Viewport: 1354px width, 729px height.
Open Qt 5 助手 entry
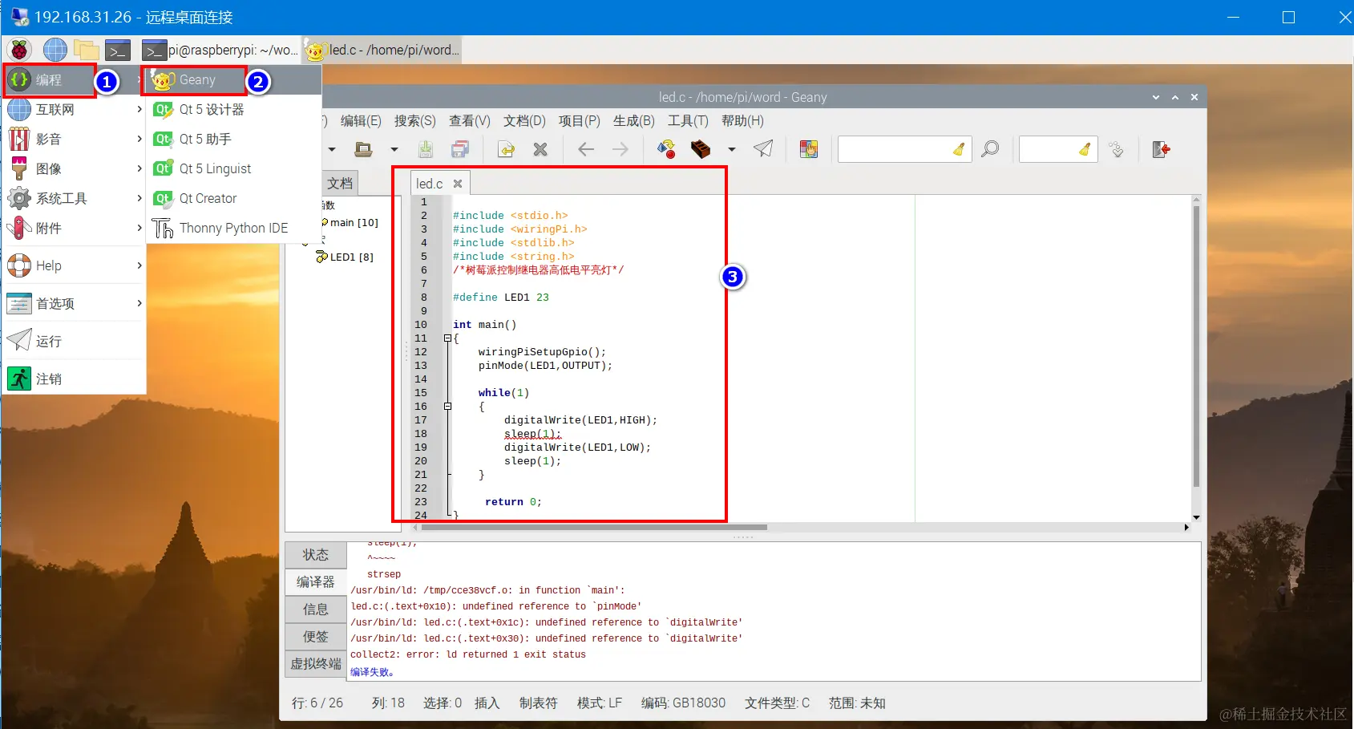(x=233, y=140)
